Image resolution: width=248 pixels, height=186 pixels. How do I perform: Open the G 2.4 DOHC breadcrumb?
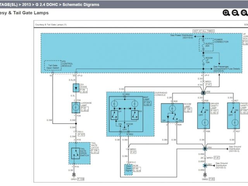point(48,4)
